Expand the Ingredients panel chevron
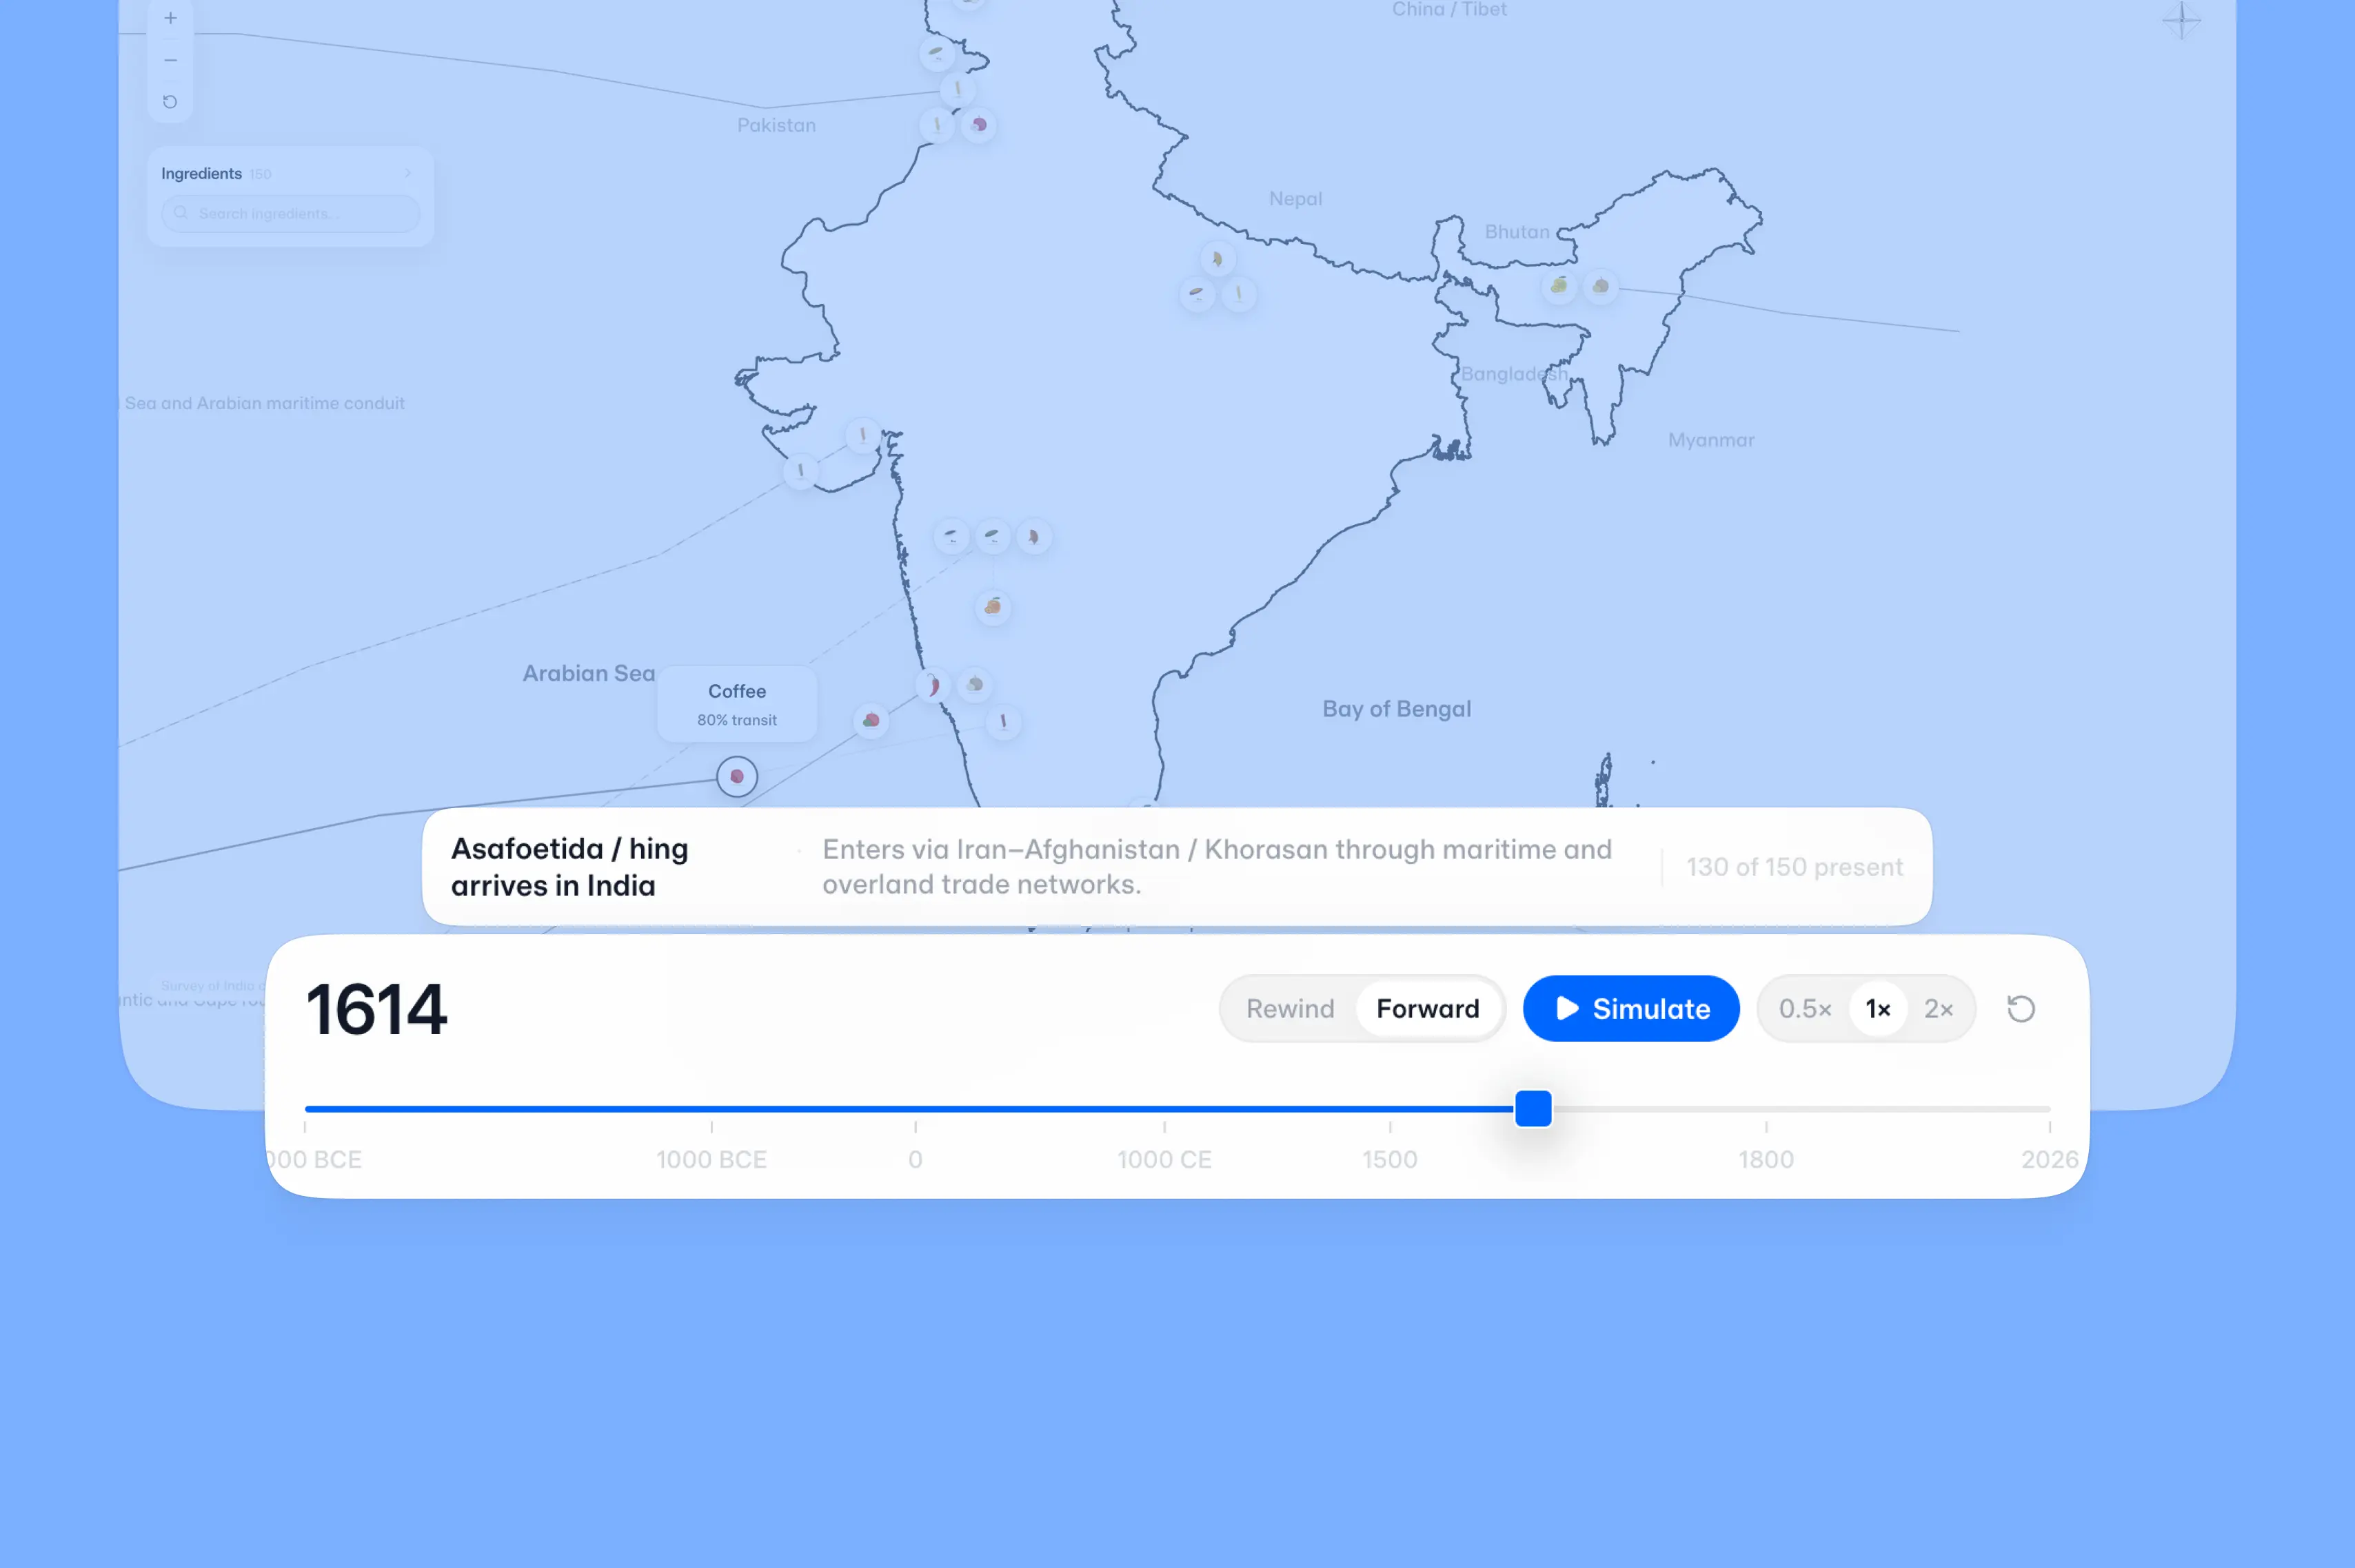Image resolution: width=2355 pixels, height=1568 pixels. (x=408, y=174)
